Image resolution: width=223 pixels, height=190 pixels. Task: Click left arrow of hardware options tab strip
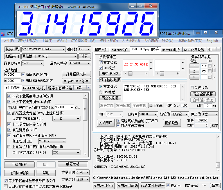tap(84, 87)
